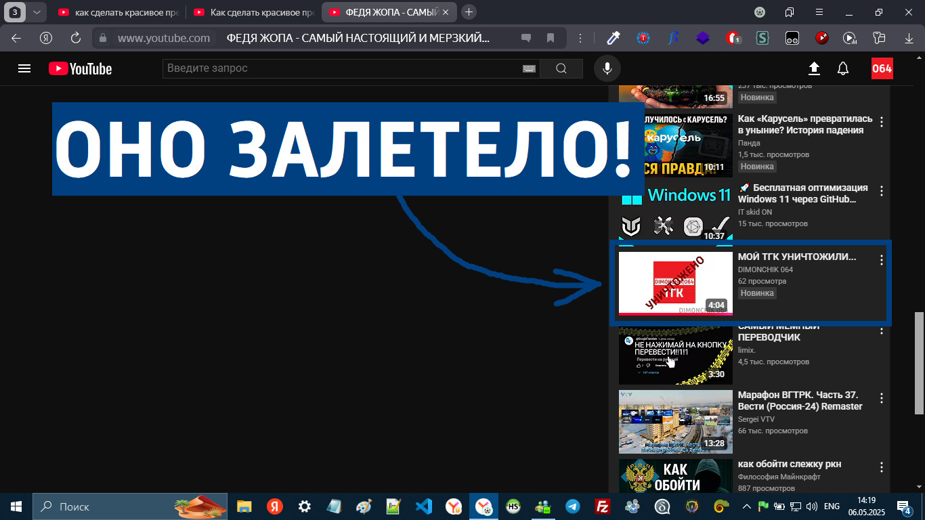
Task: Open the browser downloads arrow
Action: click(909, 38)
